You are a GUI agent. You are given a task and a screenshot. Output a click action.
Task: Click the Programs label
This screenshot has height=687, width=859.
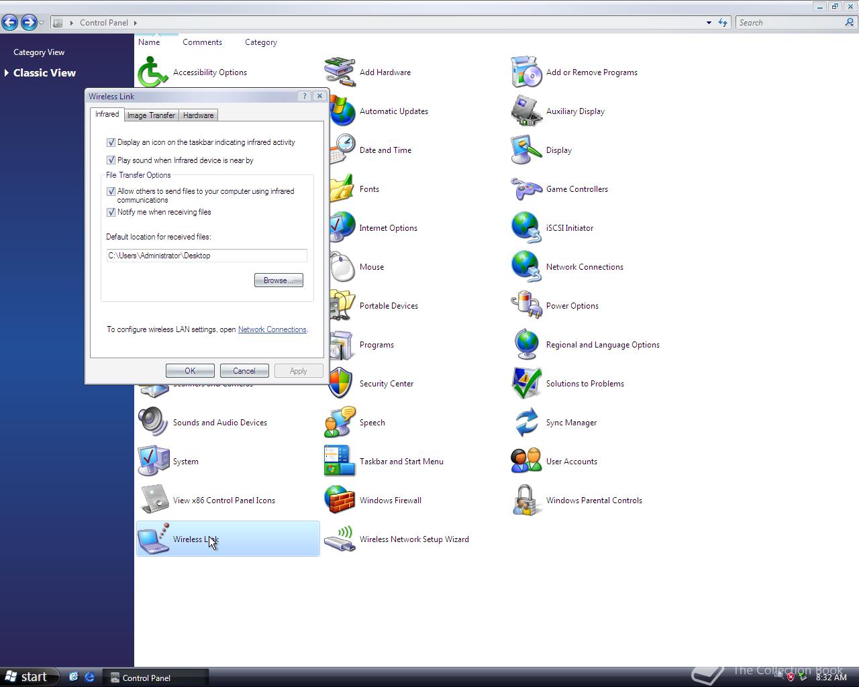[376, 344]
